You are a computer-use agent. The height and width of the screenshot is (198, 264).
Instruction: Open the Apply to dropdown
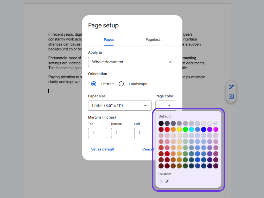click(x=132, y=62)
